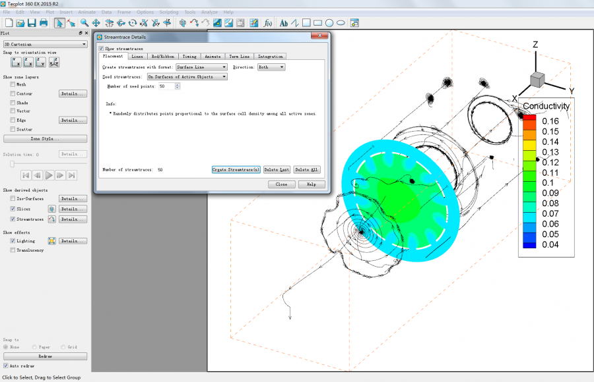Viewport: 594px width, 382px height.
Task: Click the f(x) equation icon
Action: tap(268, 23)
